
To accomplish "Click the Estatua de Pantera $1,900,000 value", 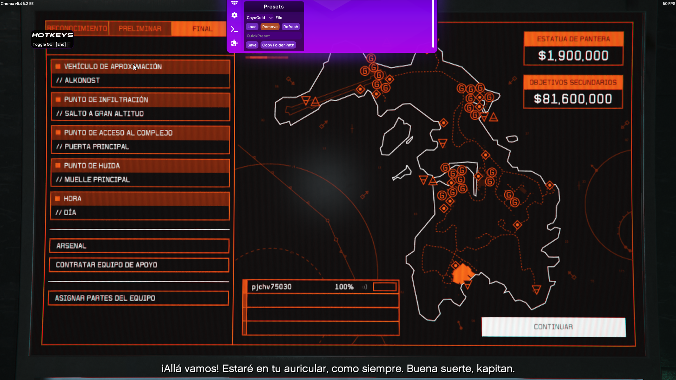I will coord(573,56).
